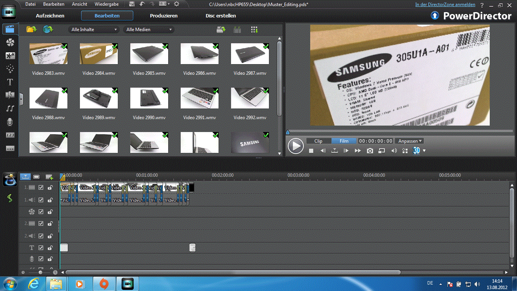Image resolution: width=517 pixels, height=291 pixels.
Task: Open the Transition Room icon
Action: point(10,95)
